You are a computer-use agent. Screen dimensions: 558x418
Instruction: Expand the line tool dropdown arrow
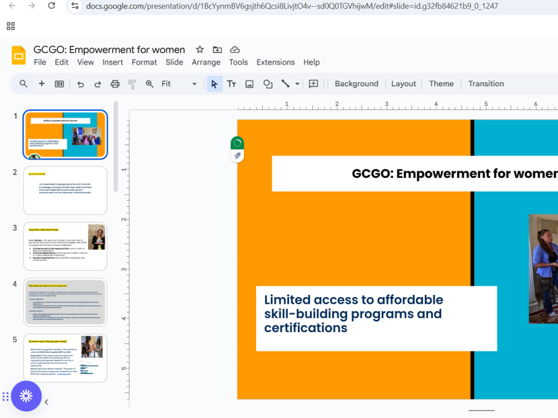(297, 84)
